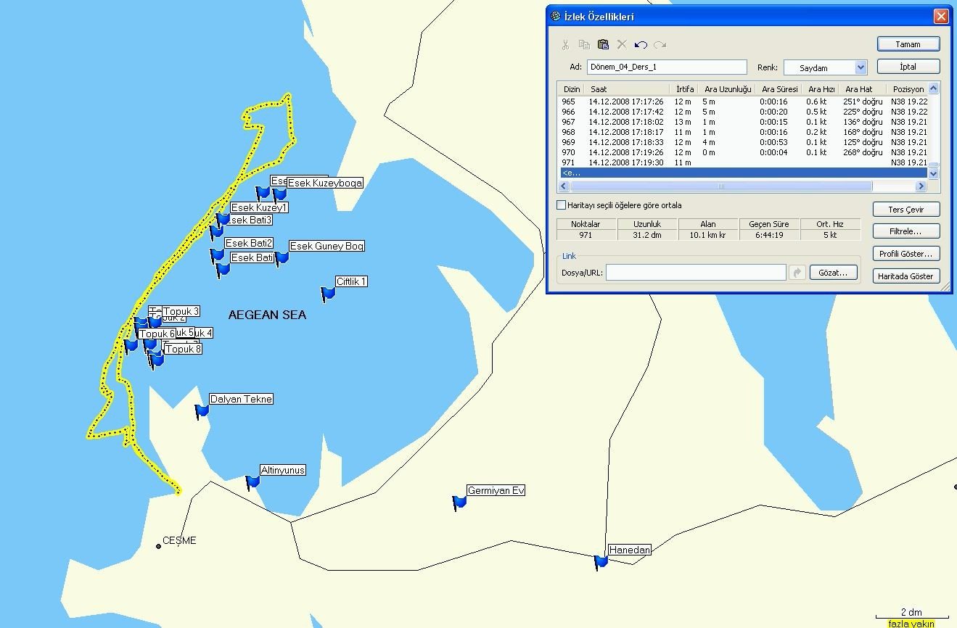The width and height of the screenshot is (957, 628).
Task: Click the ÇEŞME town label on the map
Action: (179, 541)
